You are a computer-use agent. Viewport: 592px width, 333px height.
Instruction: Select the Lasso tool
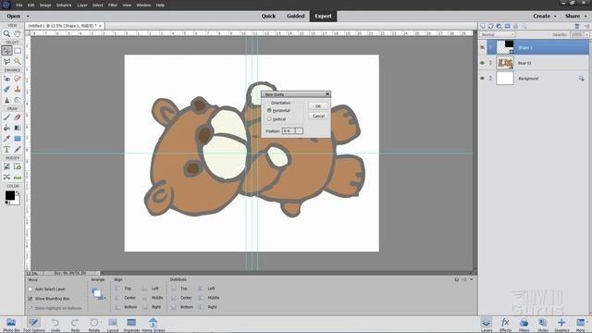(x=6, y=61)
